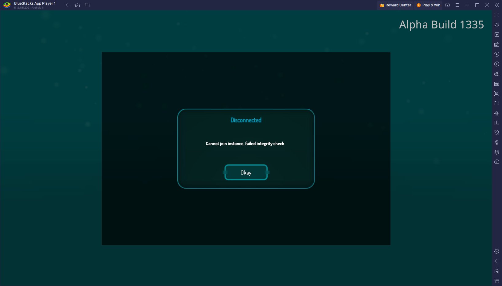Open the Reward Center
This screenshot has height=286, width=502.
tap(395, 5)
